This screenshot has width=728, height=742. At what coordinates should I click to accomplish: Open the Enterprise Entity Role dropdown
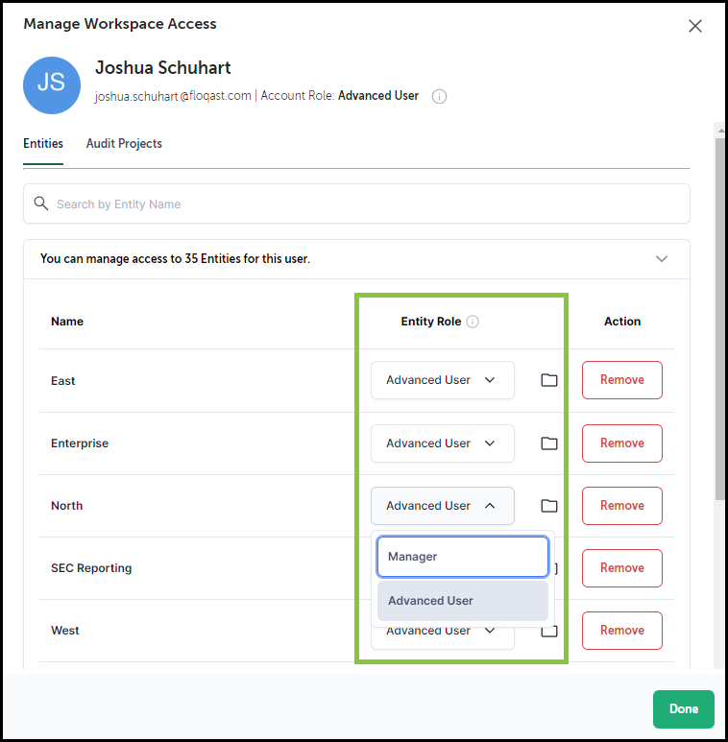(x=442, y=443)
